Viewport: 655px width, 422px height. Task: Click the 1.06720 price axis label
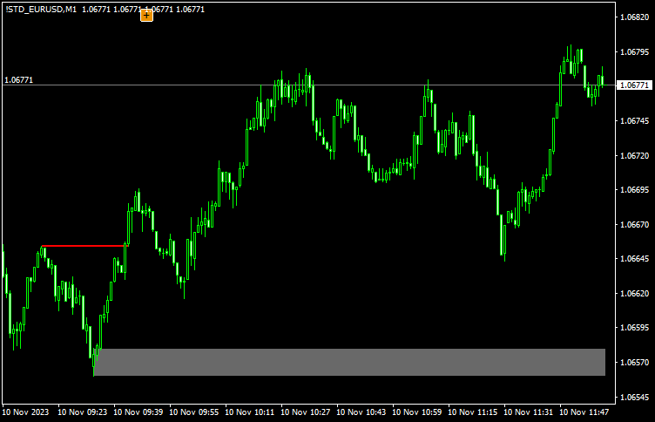tap(633, 155)
